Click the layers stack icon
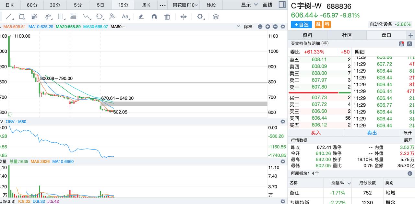This screenshot has width=415, height=204. click(x=216, y=17)
